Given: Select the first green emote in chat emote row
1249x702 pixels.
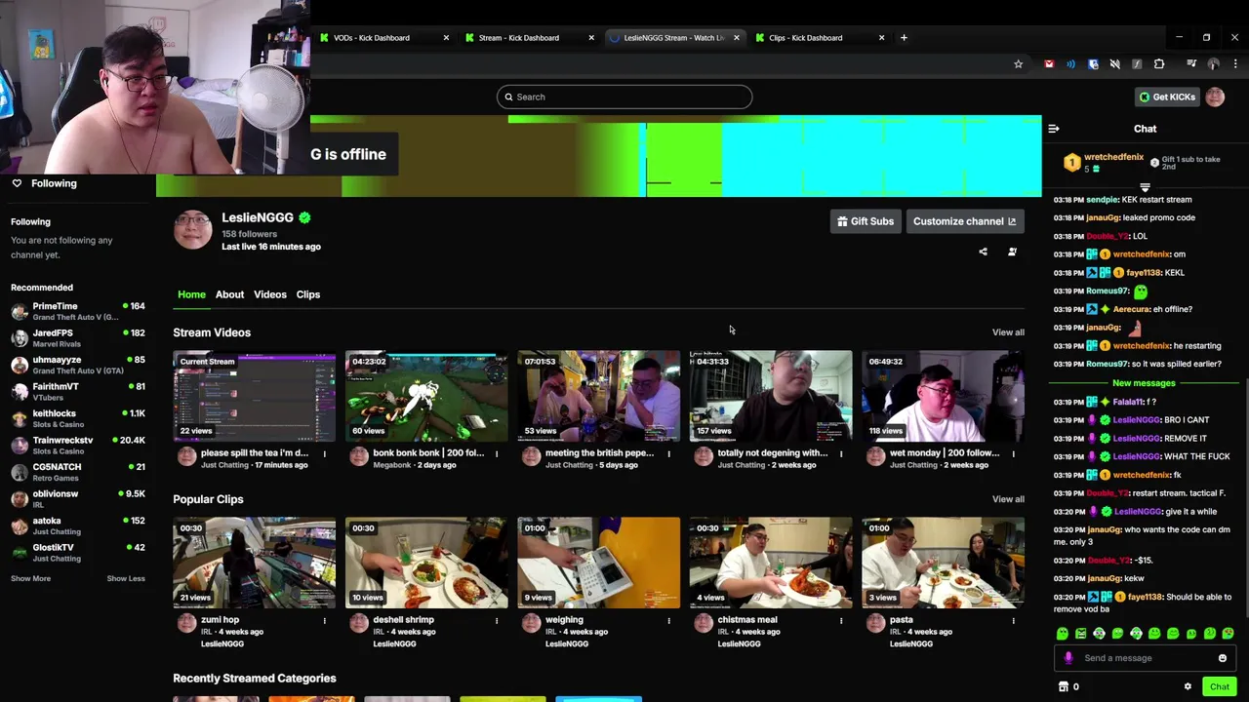Looking at the screenshot, I should coord(1063,634).
